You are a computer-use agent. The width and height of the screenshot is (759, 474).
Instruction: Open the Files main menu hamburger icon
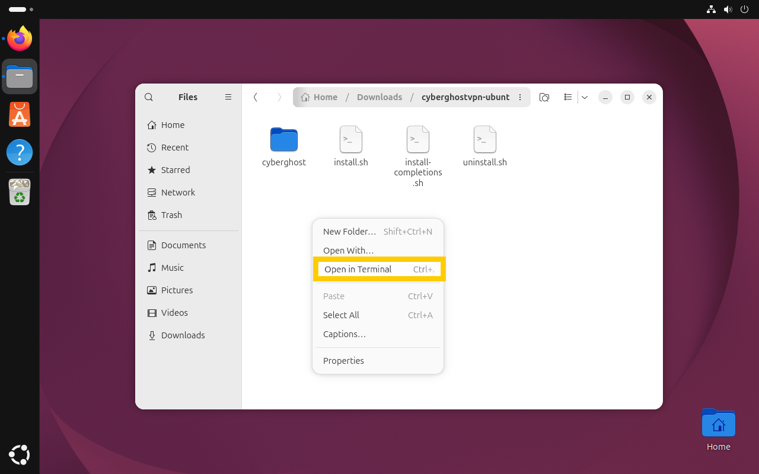point(228,97)
